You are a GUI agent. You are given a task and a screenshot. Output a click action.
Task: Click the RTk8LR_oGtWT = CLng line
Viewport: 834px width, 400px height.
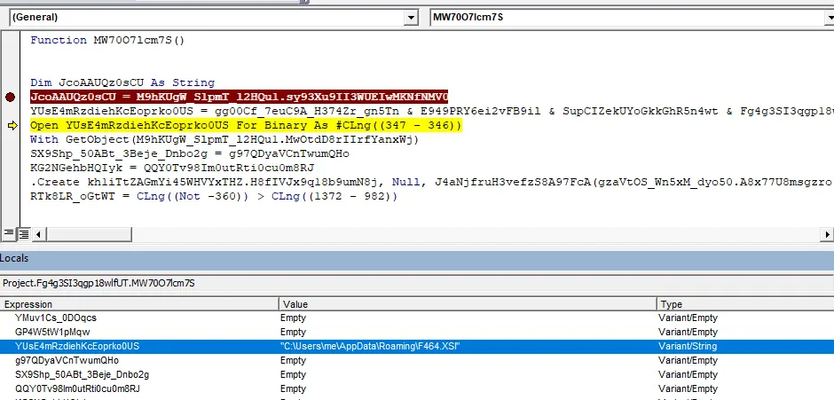(214, 197)
